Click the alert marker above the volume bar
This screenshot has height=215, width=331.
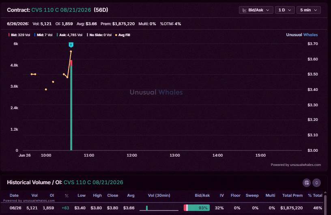tap(71, 45)
